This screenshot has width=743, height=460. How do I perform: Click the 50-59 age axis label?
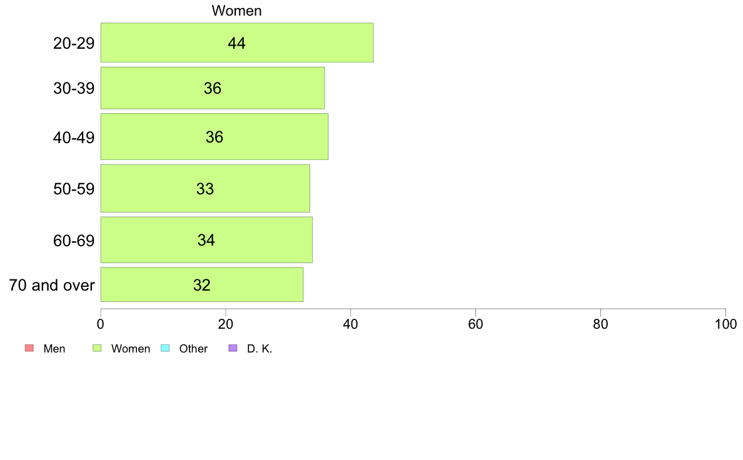74,189
